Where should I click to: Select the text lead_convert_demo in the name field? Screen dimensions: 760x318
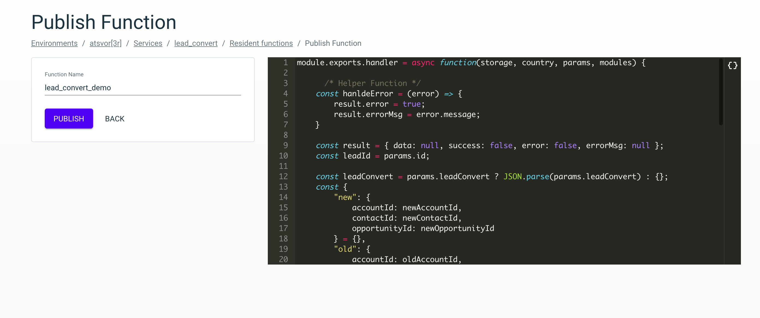pyautogui.click(x=78, y=88)
